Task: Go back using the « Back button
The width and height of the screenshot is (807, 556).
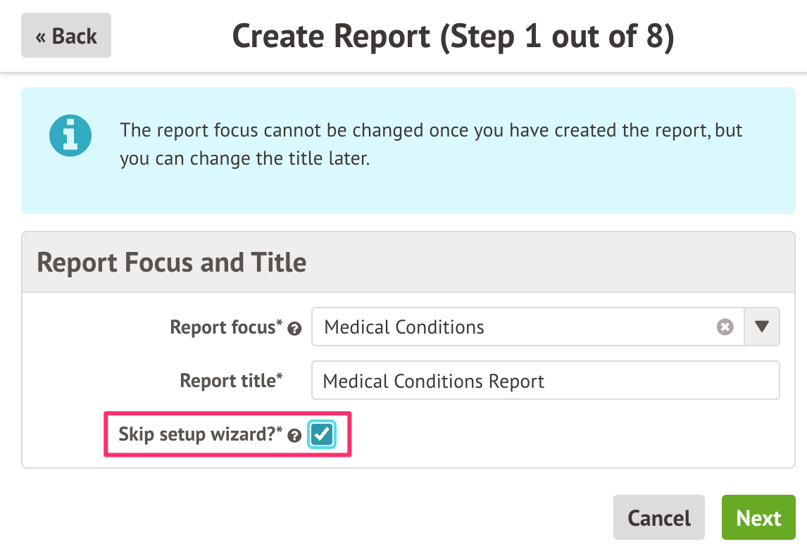Action: click(66, 36)
